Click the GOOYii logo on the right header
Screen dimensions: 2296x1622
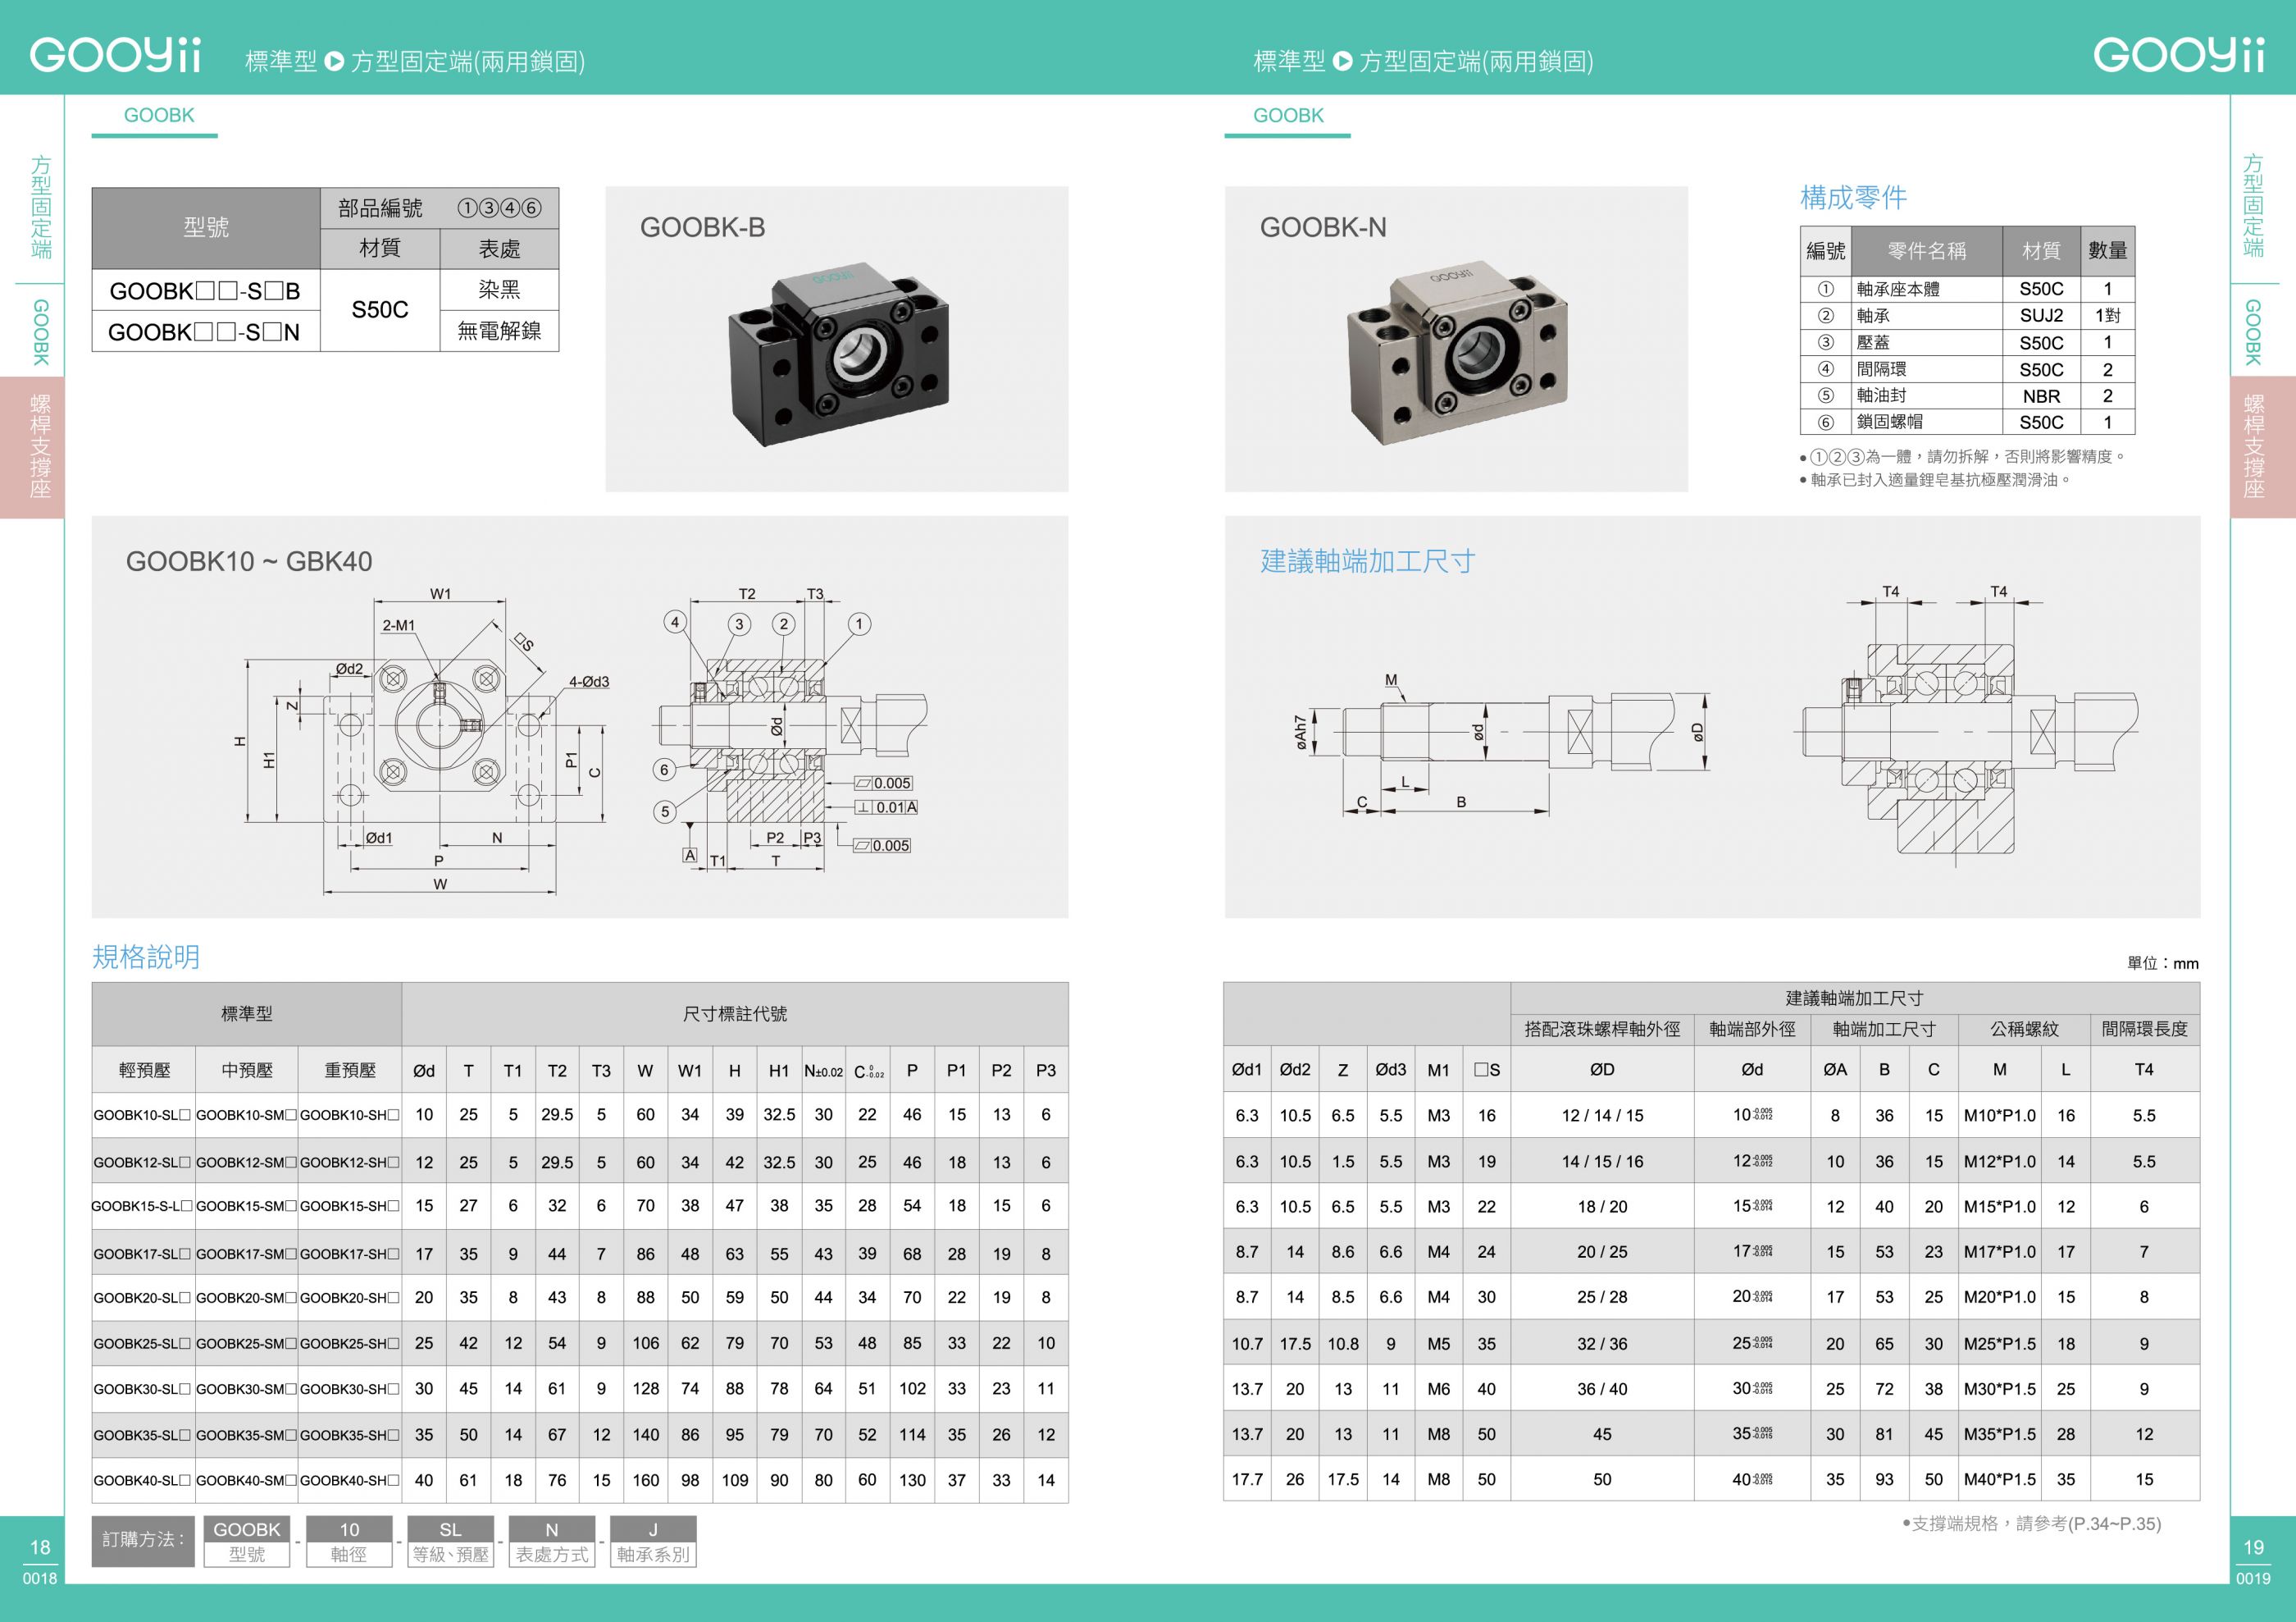coord(2179,55)
